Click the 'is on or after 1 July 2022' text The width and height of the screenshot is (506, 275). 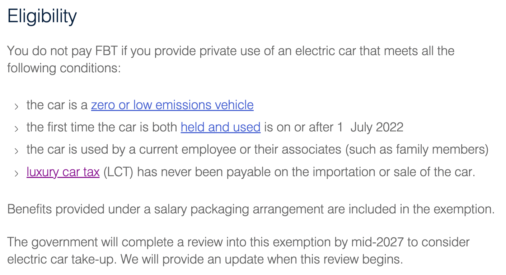point(334,127)
